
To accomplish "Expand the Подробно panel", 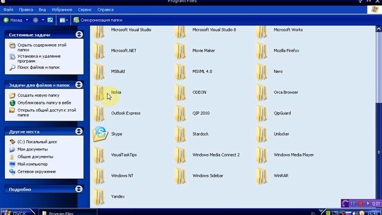I will [x=79, y=189].
